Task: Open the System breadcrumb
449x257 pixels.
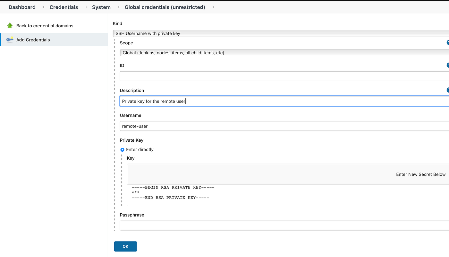Action: click(101, 7)
